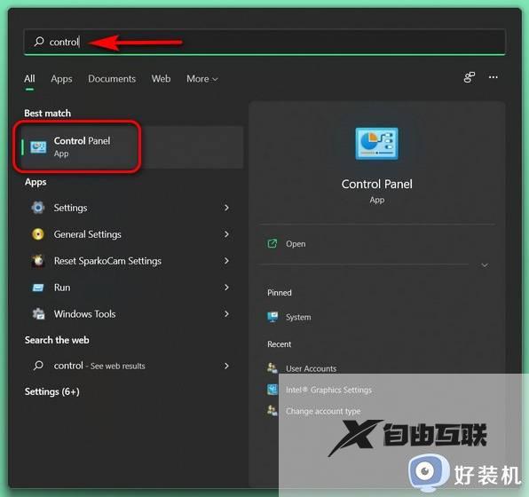Click the search magnifier icon in search box

(39, 42)
